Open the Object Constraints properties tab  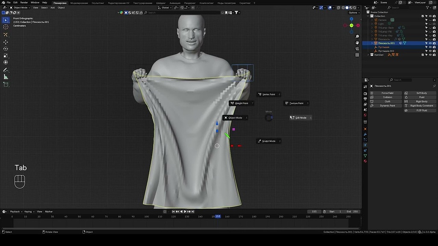click(365, 150)
